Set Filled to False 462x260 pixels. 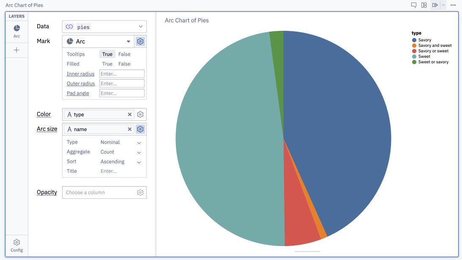(x=124, y=64)
